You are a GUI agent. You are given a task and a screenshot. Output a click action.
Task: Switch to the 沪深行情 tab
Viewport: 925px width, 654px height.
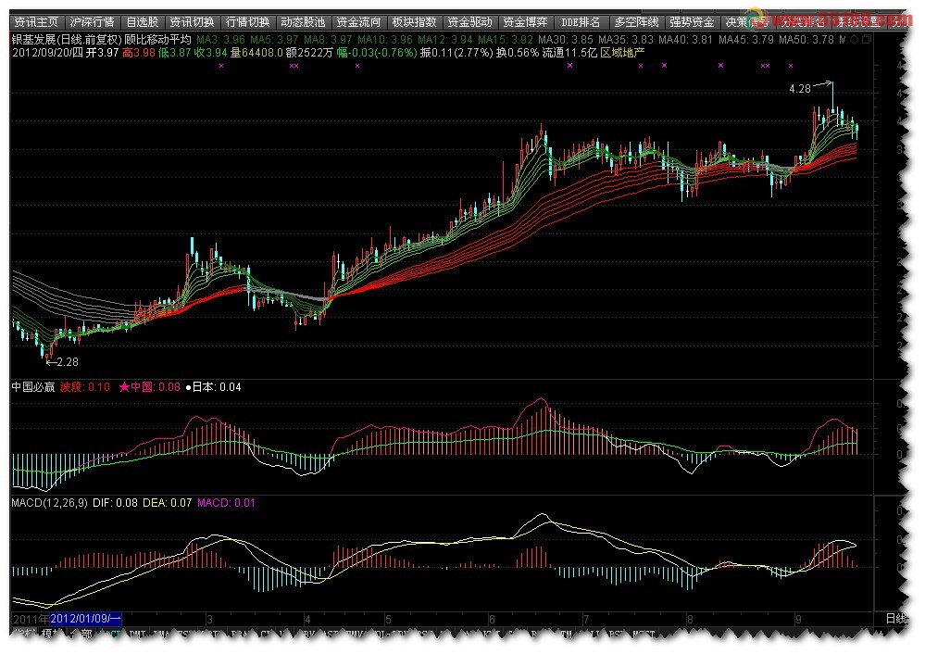[92, 22]
